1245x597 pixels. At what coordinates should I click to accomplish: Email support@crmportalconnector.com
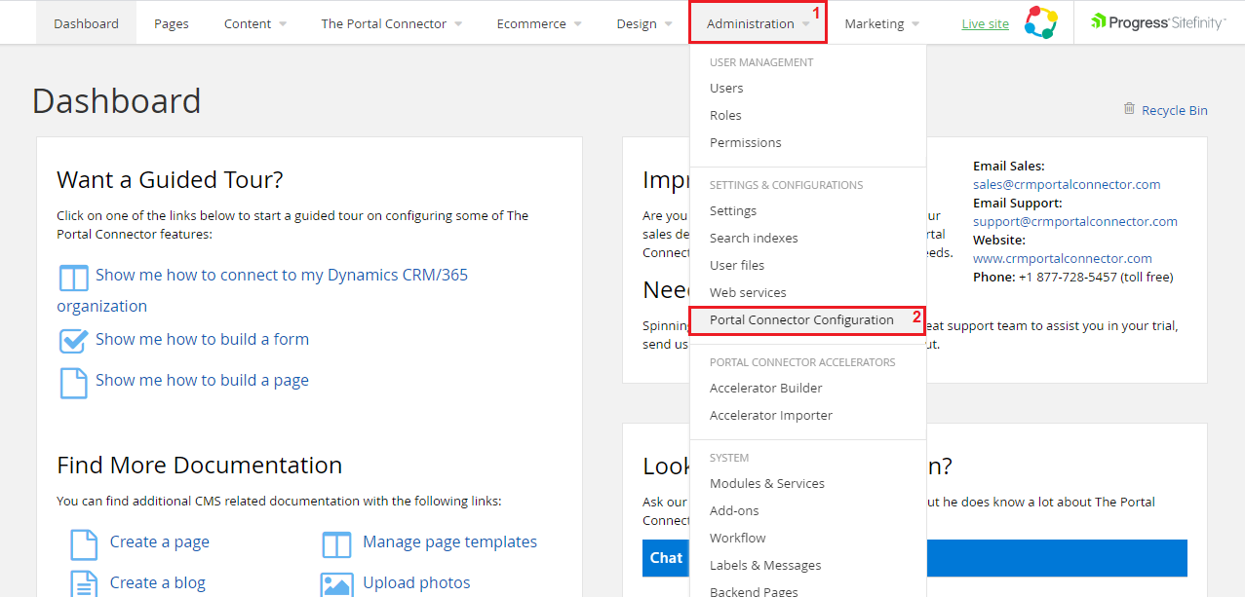(x=1075, y=221)
